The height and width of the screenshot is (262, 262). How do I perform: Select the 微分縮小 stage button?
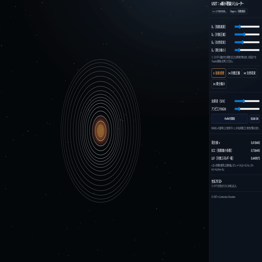click(x=219, y=84)
